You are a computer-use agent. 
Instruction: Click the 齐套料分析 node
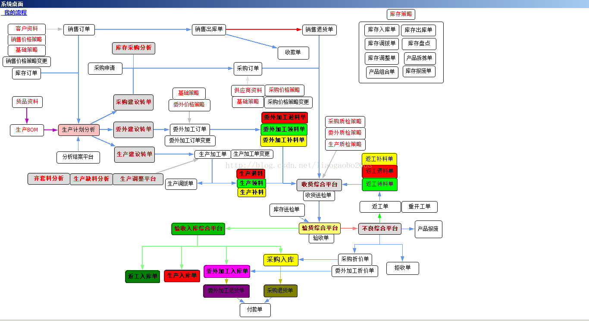click(x=49, y=179)
